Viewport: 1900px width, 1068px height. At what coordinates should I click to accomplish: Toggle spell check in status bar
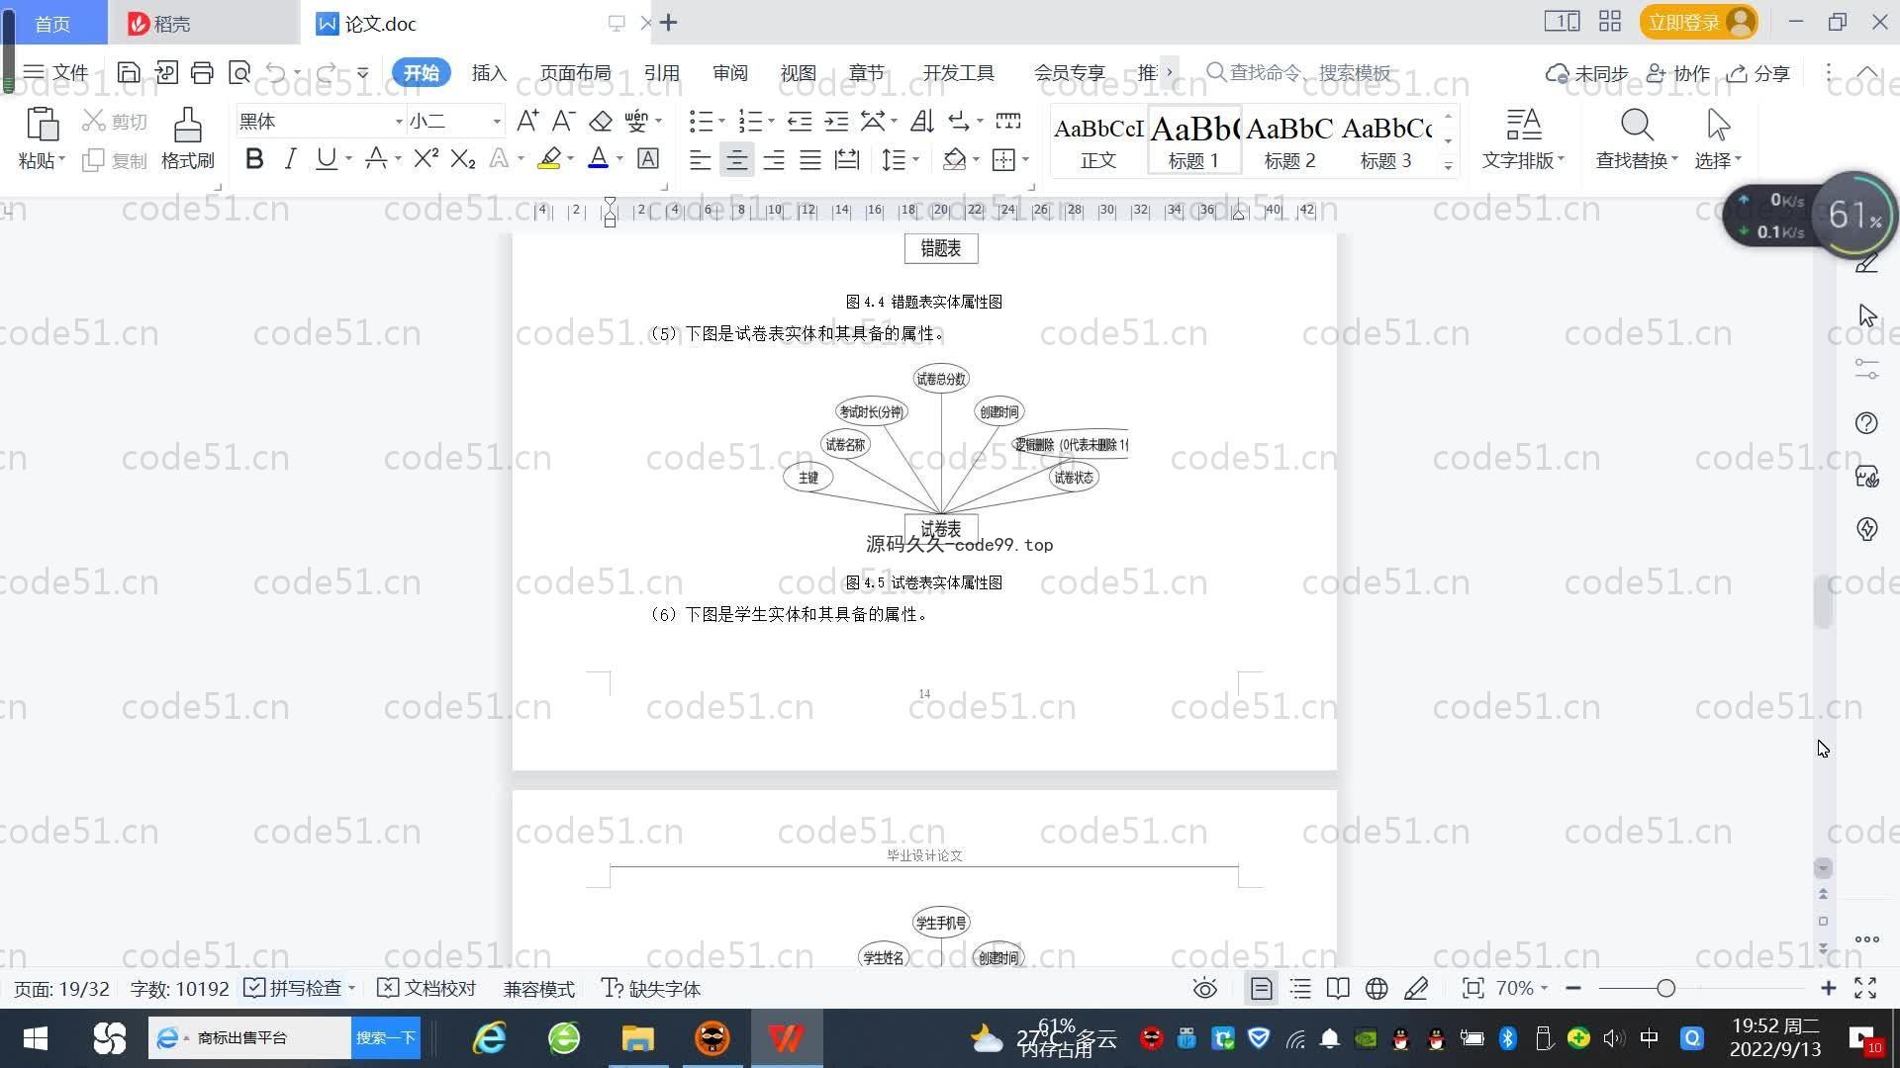(x=299, y=988)
